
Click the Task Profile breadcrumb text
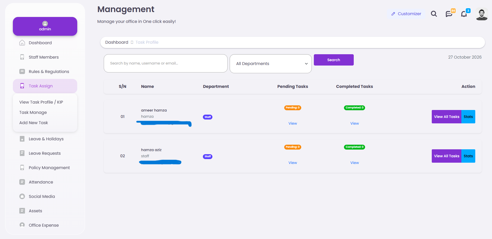[x=147, y=42]
